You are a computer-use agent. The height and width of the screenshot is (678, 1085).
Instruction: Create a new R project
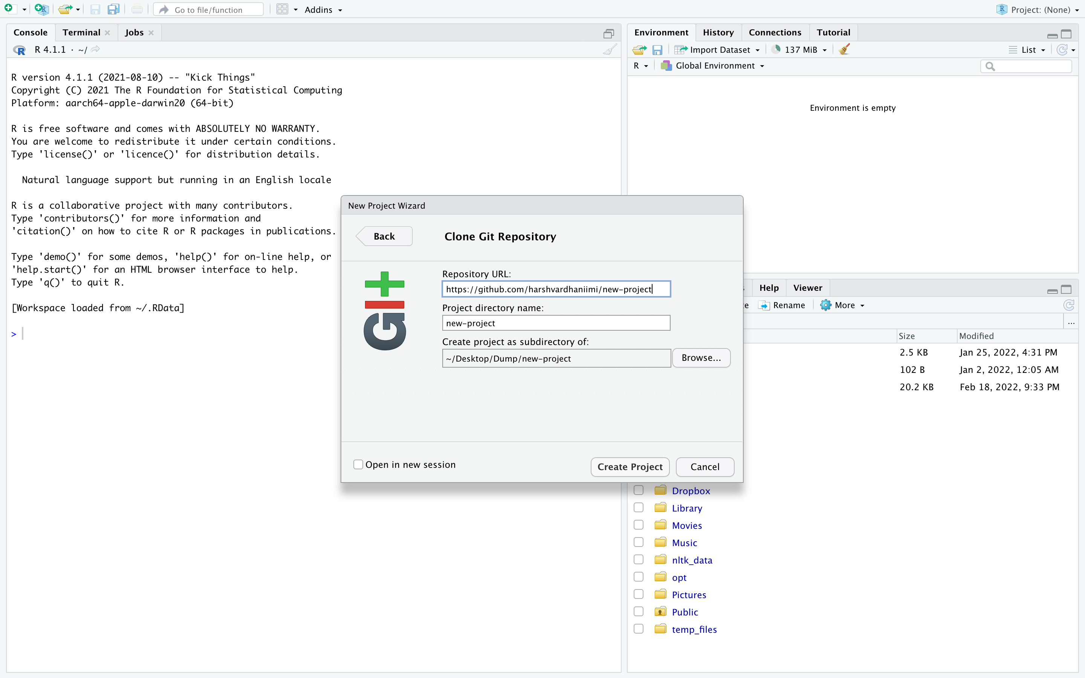pyautogui.click(x=41, y=9)
